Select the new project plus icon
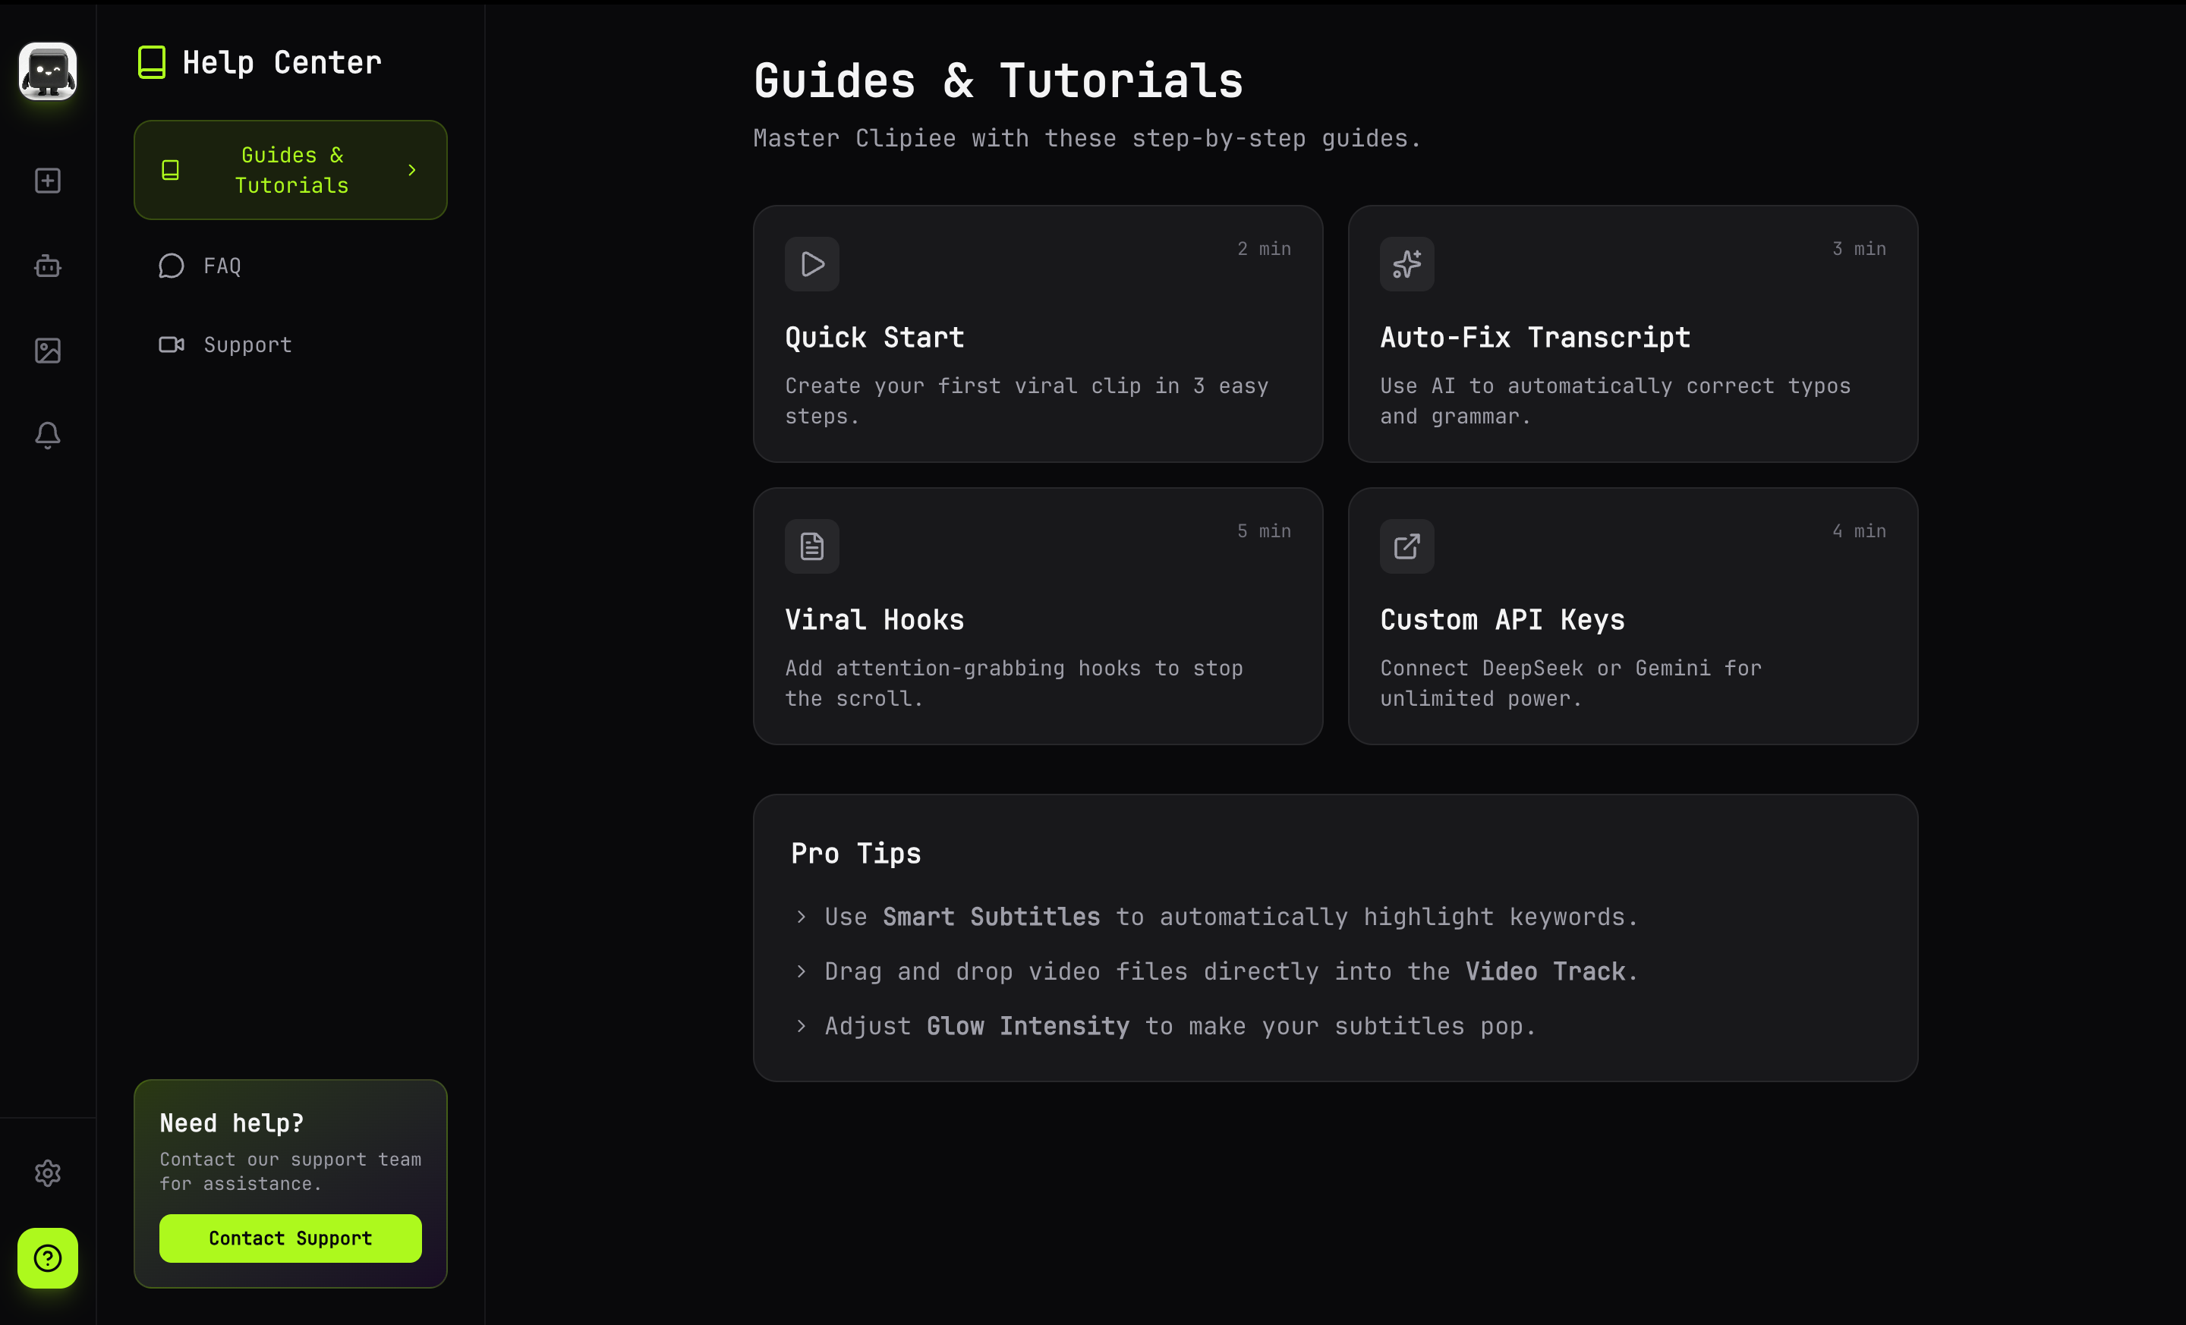Image resolution: width=2186 pixels, height=1325 pixels. pos(46,180)
